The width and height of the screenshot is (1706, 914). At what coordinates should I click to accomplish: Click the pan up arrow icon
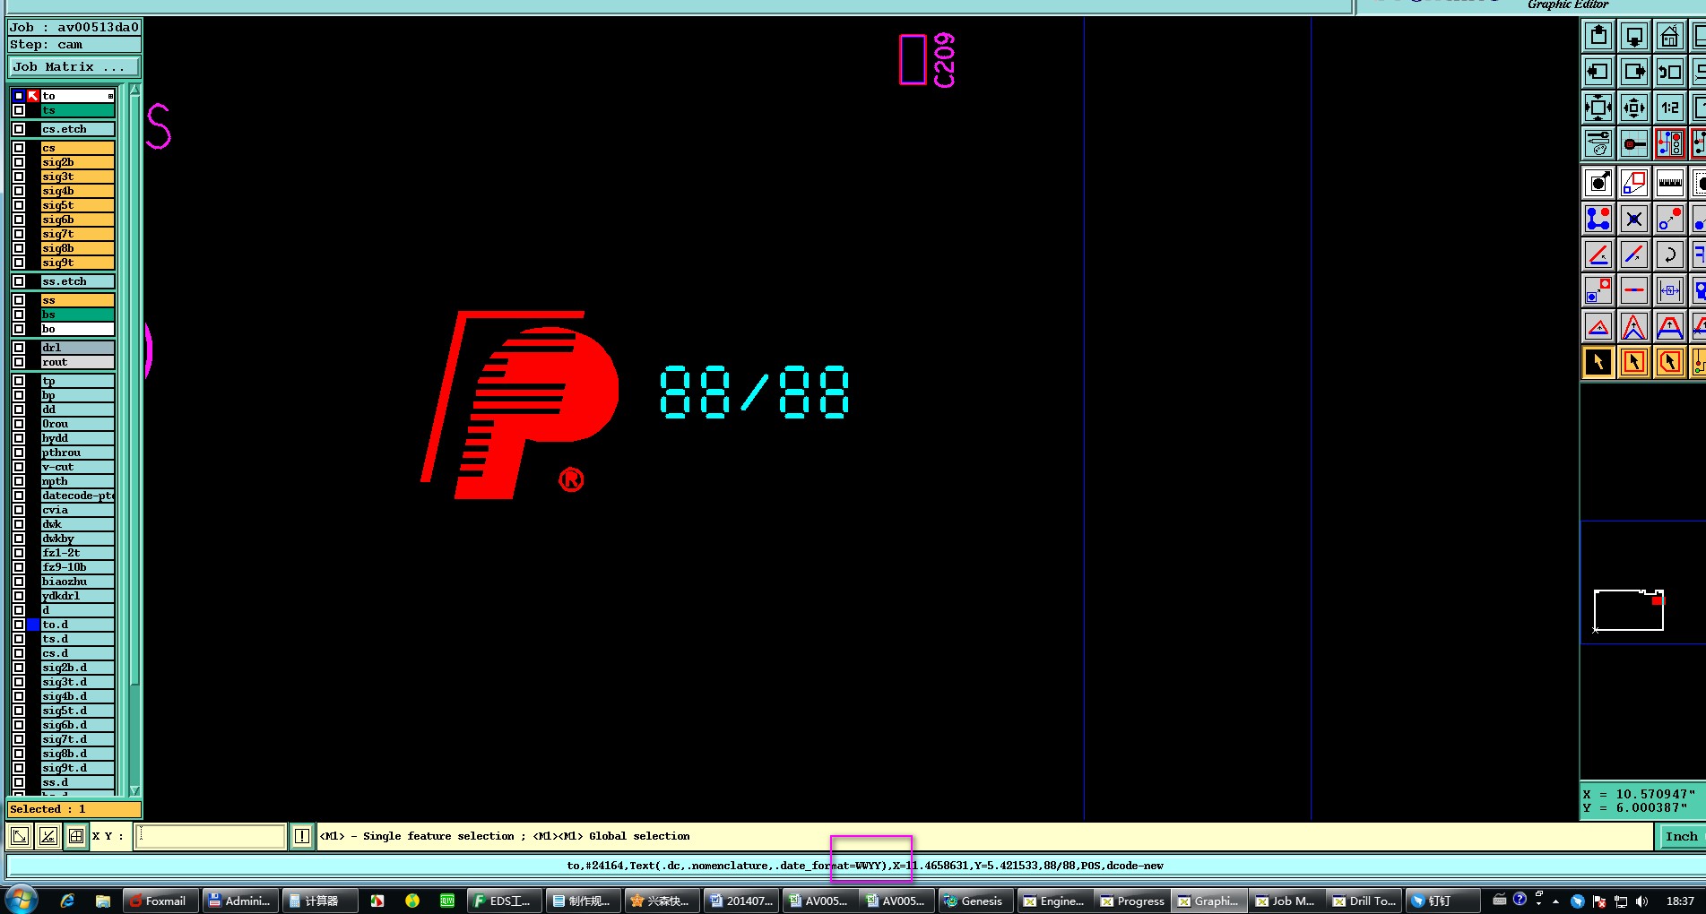pyautogui.click(x=1598, y=37)
